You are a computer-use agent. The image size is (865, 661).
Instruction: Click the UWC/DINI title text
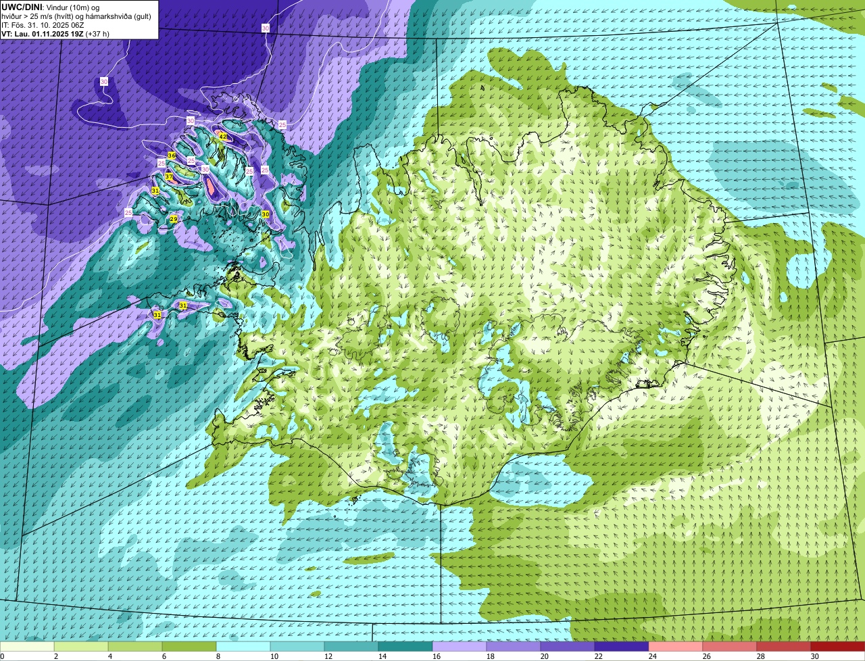22,7
